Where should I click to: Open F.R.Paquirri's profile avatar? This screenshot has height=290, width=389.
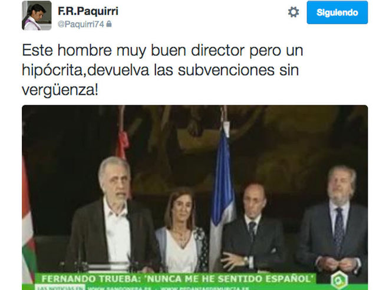pos(37,15)
